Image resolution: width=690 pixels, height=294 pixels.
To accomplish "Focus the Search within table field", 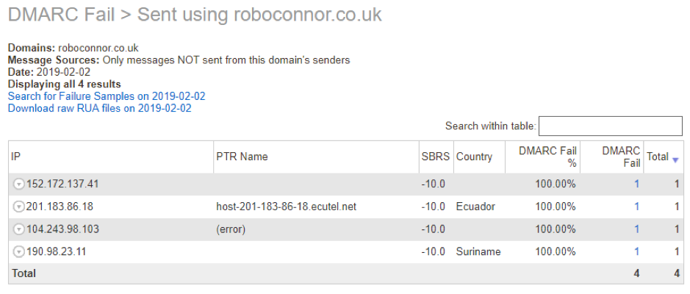I will point(611,126).
